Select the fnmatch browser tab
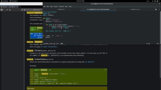 (x=9, y=7)
